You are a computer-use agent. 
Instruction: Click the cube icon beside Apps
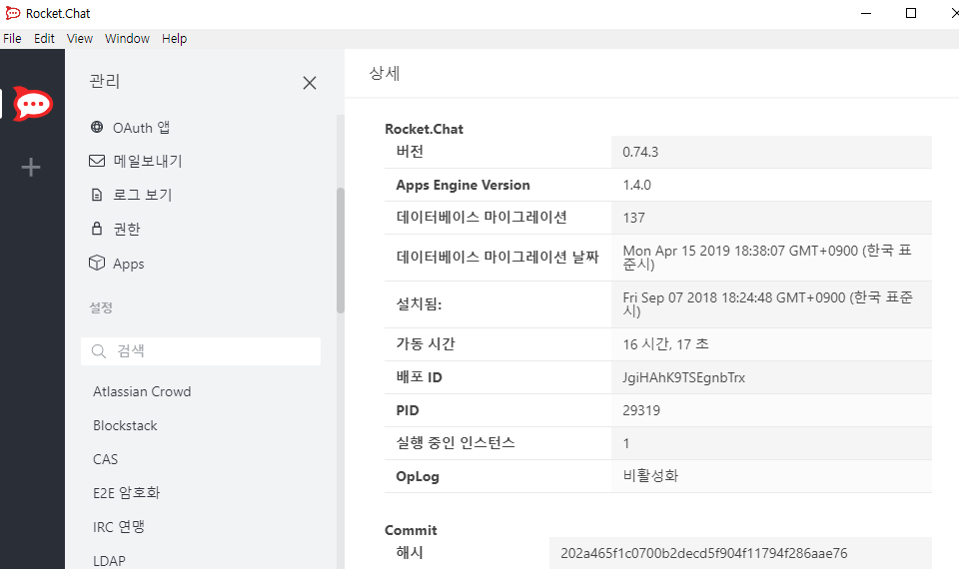97,263
